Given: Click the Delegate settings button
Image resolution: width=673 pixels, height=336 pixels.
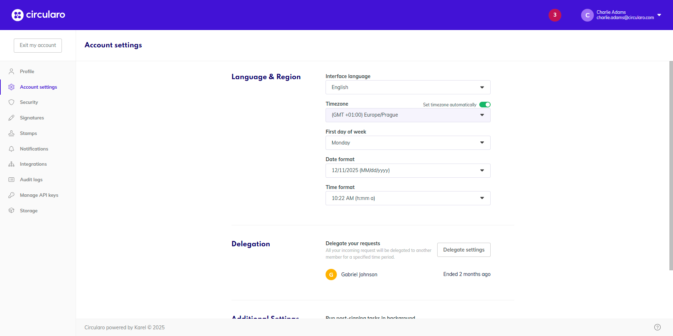Looking at the screenshot, I should (x=463, y=250).
